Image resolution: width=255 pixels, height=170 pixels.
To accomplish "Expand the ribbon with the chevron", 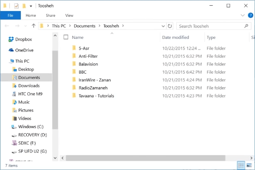I will pyautogui.click(x=241, y=16).
